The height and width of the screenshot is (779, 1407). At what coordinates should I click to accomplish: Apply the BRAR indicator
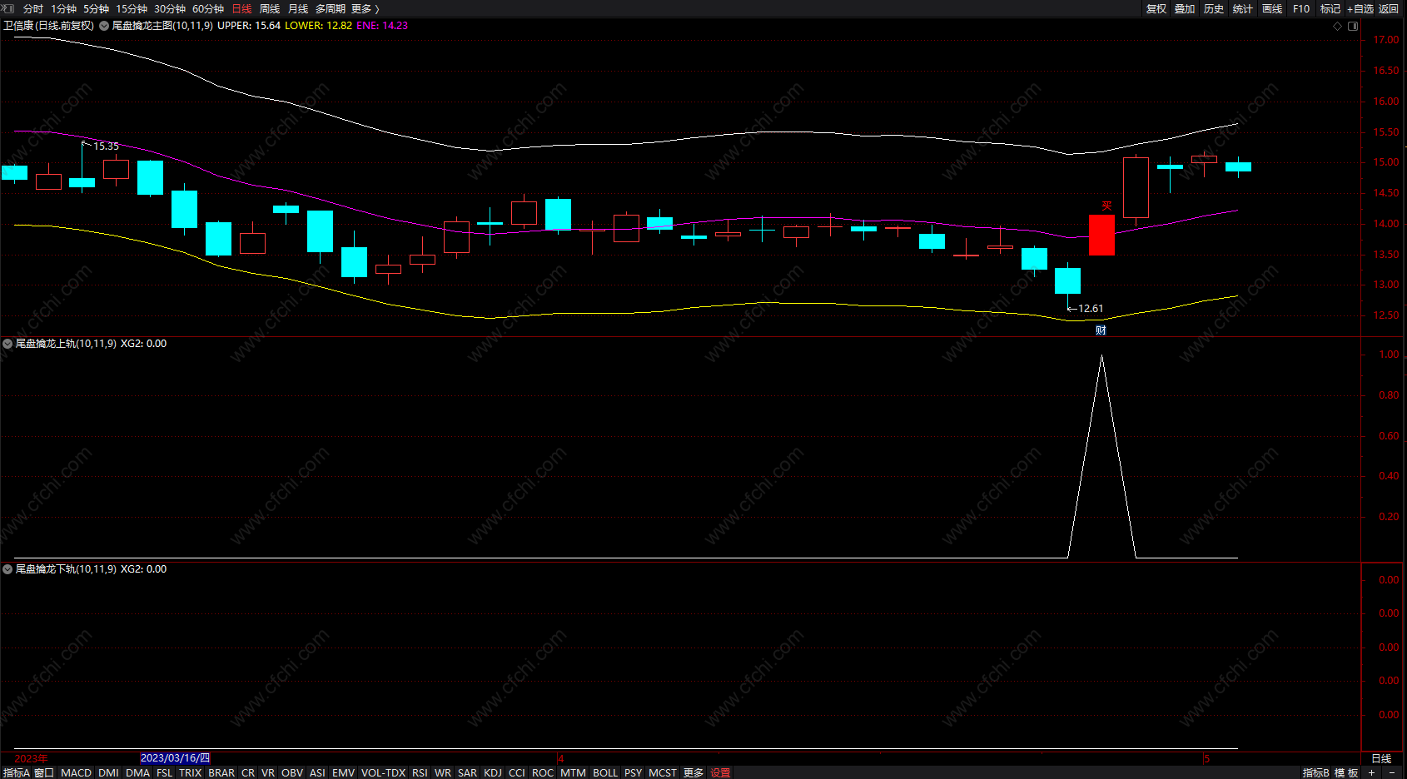[221, 773]
